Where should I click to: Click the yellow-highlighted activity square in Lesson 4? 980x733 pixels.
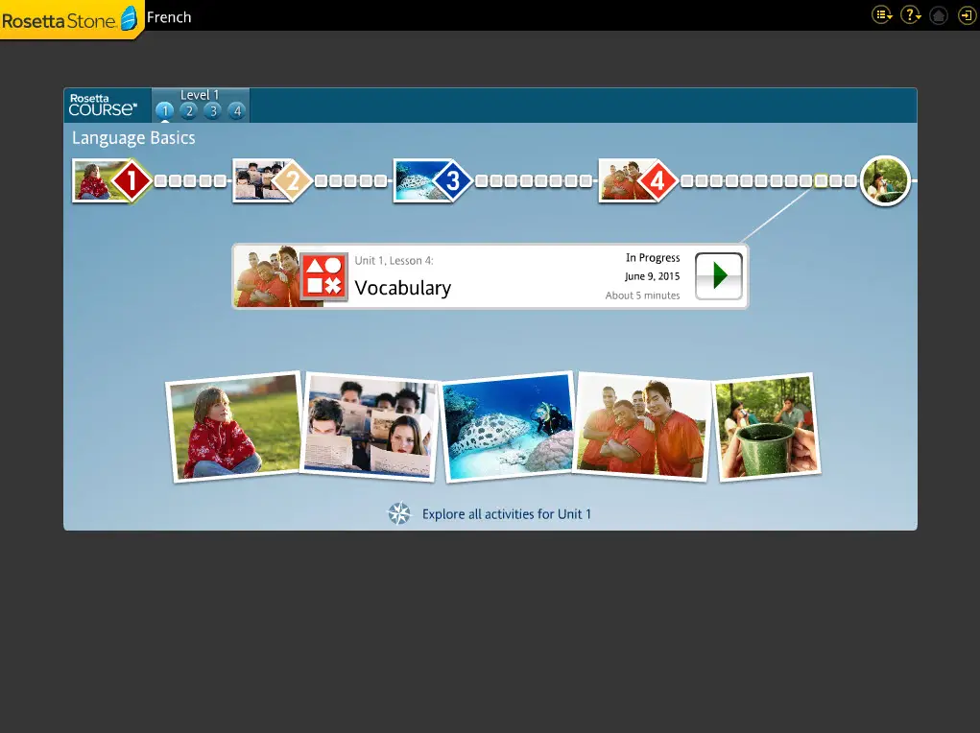coord(821,181)
